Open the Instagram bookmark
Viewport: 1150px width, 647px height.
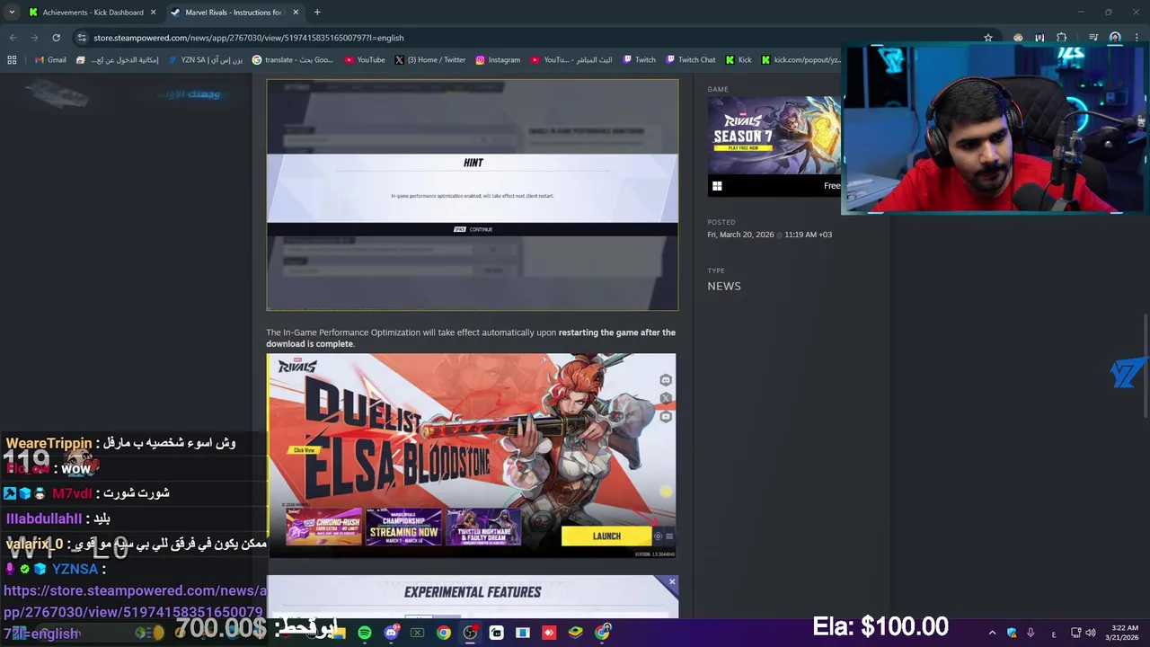point(498,60)
